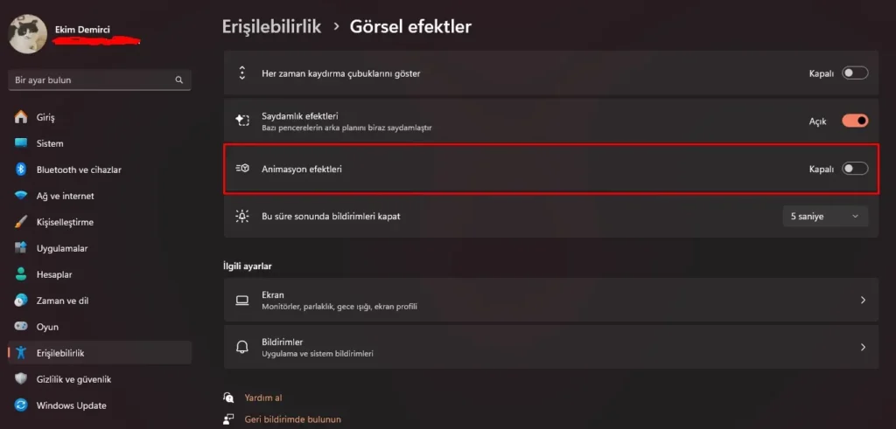Click the Ağ ve internet Wi-Fi icon
The height and width of the screenshot is (429, 896).
pos(21,196)
